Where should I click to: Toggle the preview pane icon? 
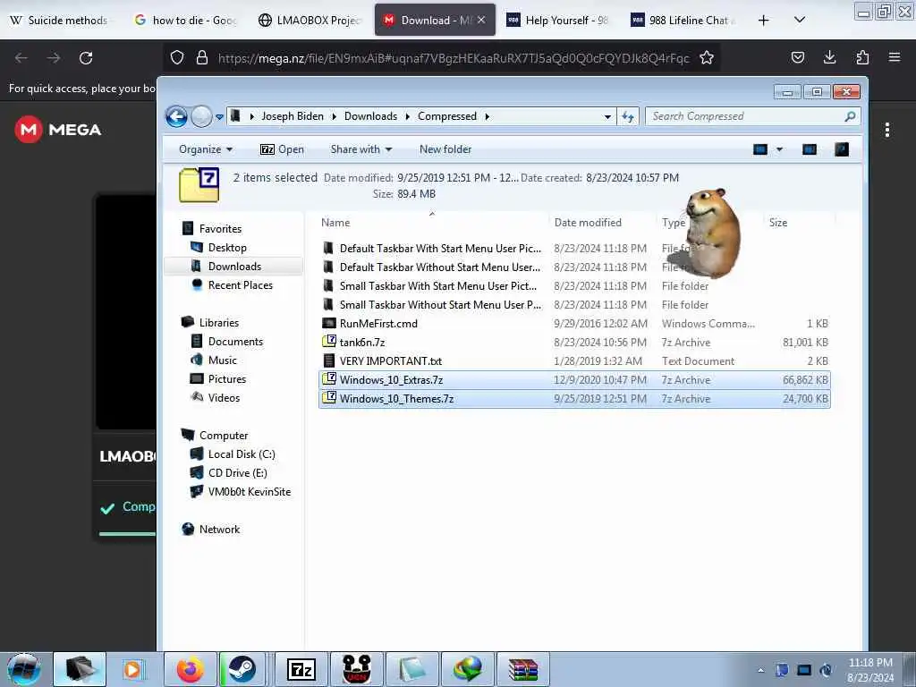809,149
